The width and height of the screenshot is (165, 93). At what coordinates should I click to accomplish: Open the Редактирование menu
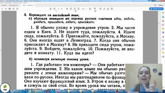[8, 3]
